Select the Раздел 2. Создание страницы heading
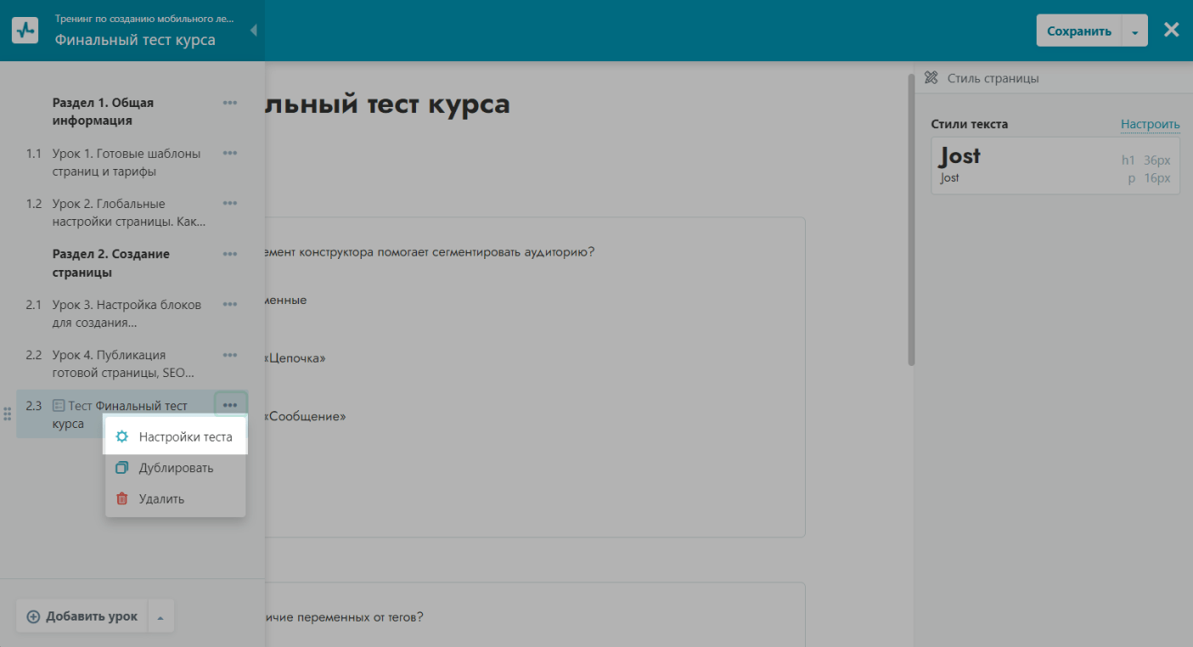This screenshot has height=647, width=1193. 111,263
